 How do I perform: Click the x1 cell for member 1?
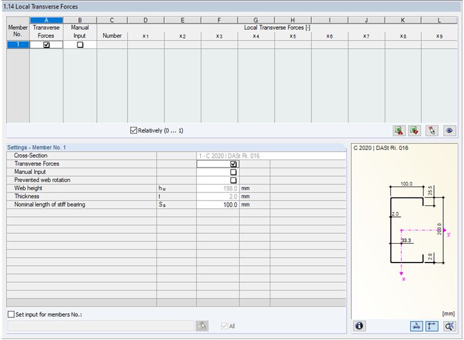pos(146,44)
